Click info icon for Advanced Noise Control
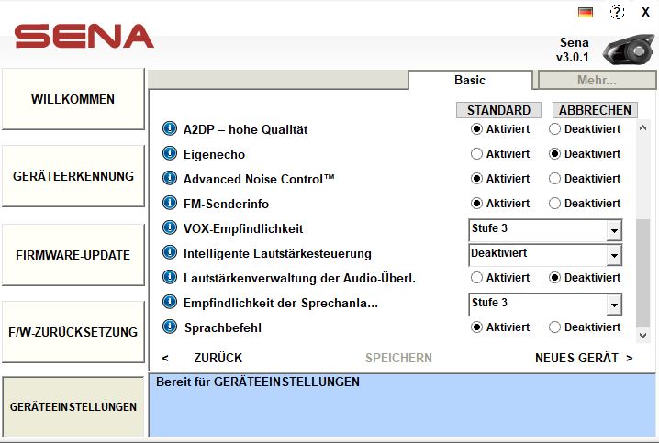Viewport: 659px width, 443px height. [x=169, y=179]
